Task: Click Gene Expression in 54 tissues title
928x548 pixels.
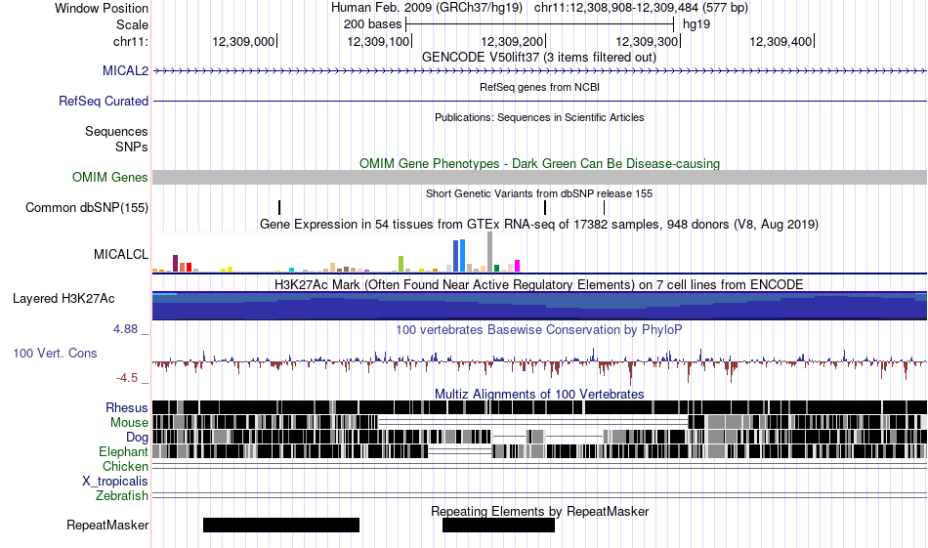Action: [539, 225]
